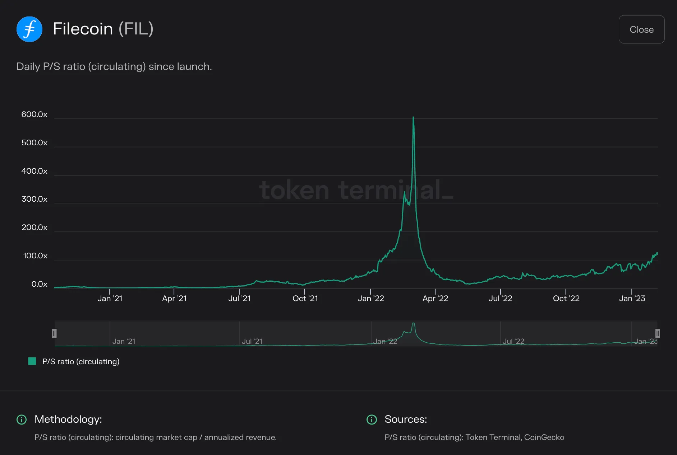677x455 pixels.
Task: Click the Daily P/S ratio subtitle text
Action: pyautogui.click(x=114, y=67)
